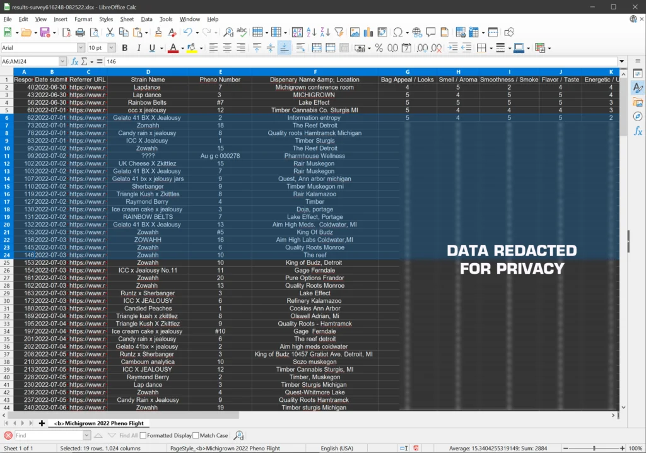Viewport: 646px width, 453px height.
Task: Export directly as PDF
Action: pyautogui.click(x=66, y=32)
